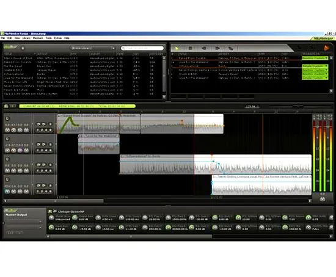Click the orange burn/export icon
336x277 pixels.
[327, 48]
